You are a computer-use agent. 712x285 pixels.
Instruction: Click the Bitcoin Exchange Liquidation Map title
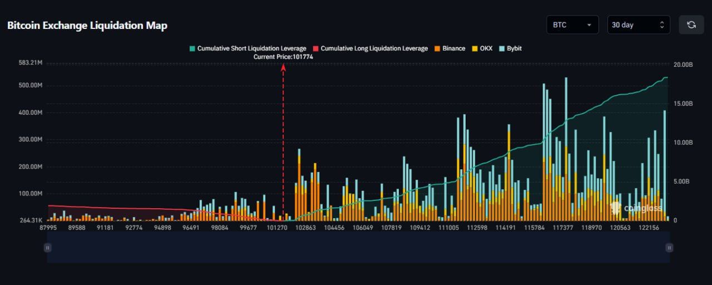click(87, 26)
